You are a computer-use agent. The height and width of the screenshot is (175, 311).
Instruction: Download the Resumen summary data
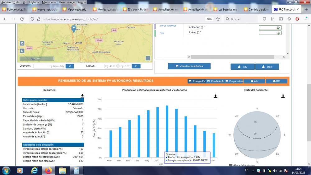point(82,96)
